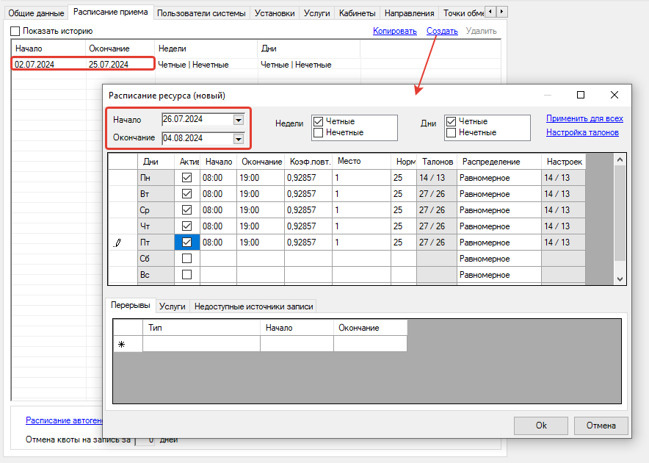Toggle the Показать историю checkbox
This screenshot has height=463, width=649.
click(x=15, y=31)
